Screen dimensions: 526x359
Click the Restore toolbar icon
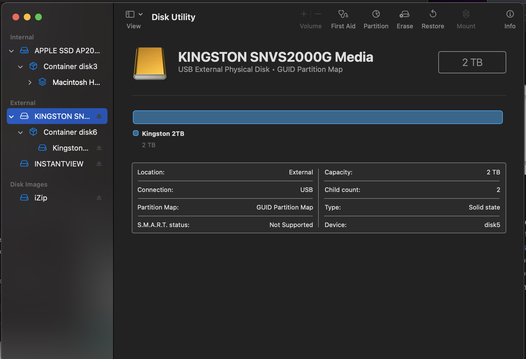click(433, 14)
